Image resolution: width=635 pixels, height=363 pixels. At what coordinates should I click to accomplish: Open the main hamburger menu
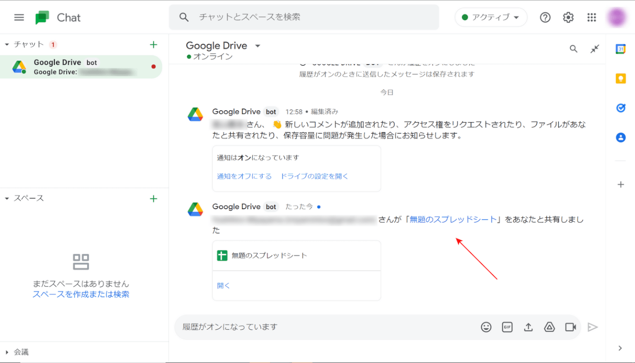pyautogui.click(x=19, y=17)
